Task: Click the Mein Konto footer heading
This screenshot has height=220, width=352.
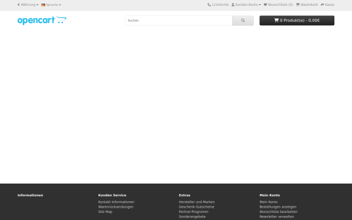Action: [x=270, y=195]
